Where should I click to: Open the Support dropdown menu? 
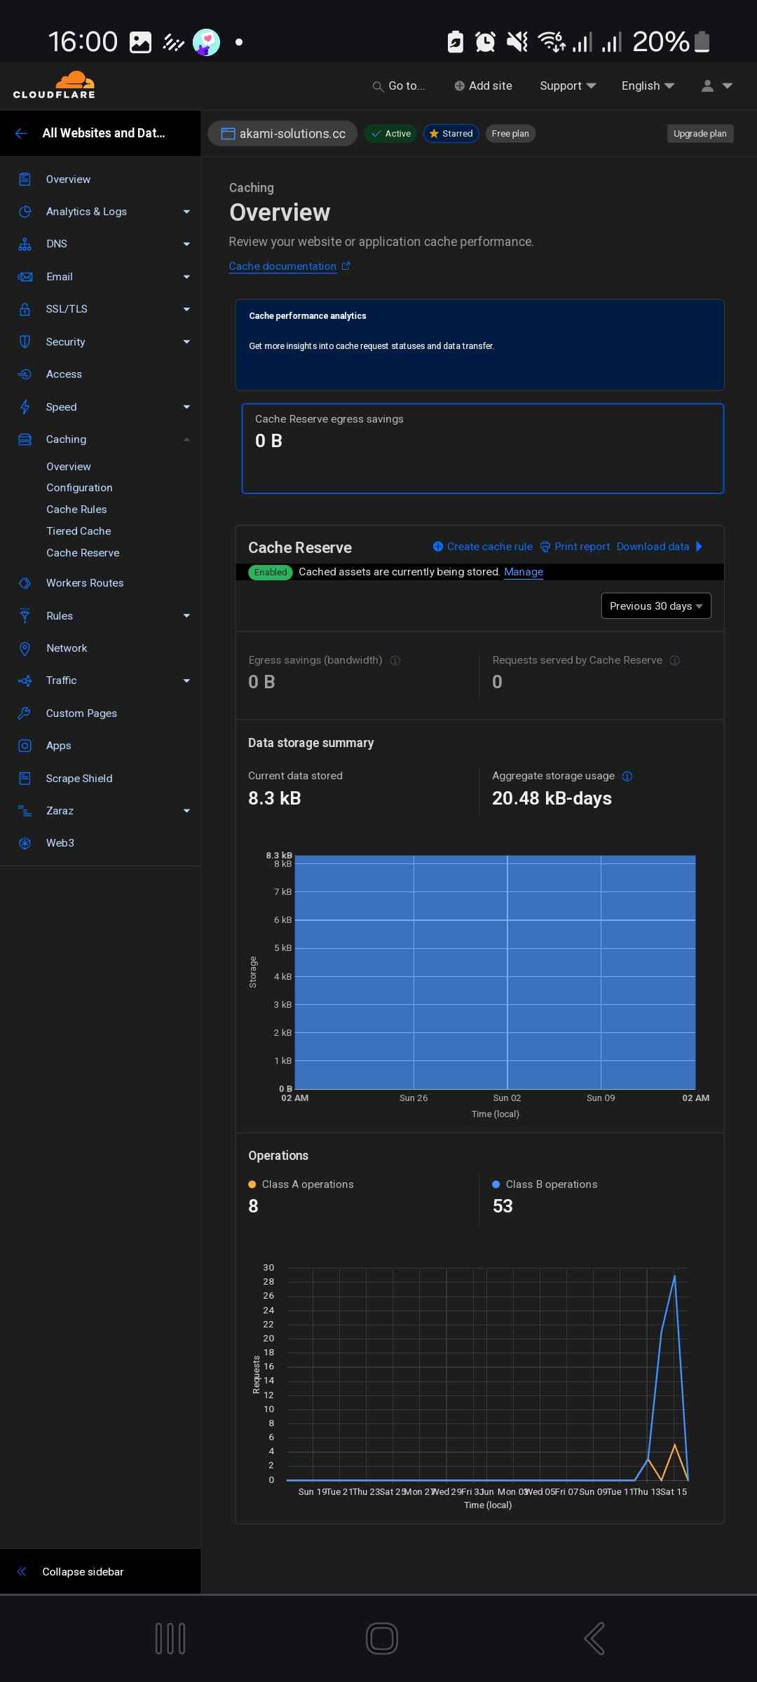click(x=568, y=86)
